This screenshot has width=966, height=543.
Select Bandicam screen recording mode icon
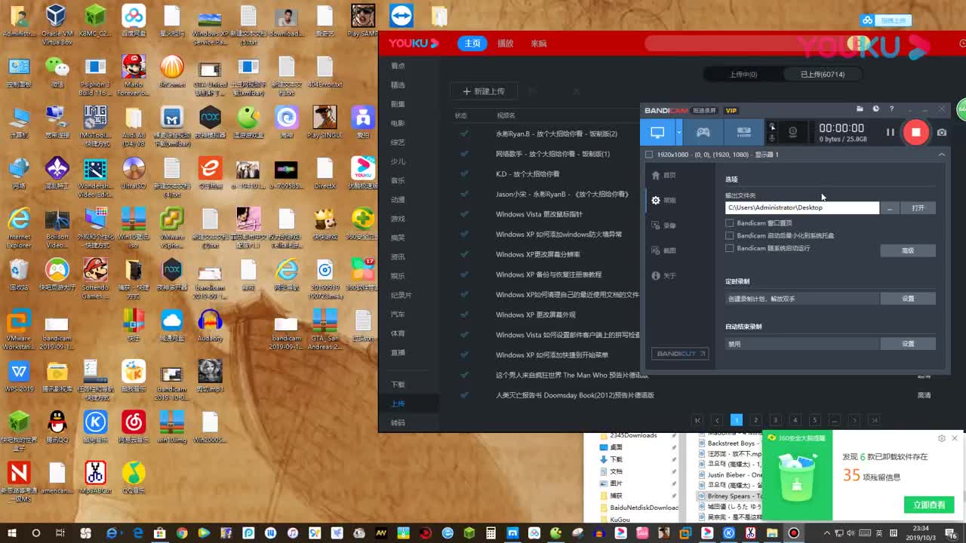click(657, 132)
